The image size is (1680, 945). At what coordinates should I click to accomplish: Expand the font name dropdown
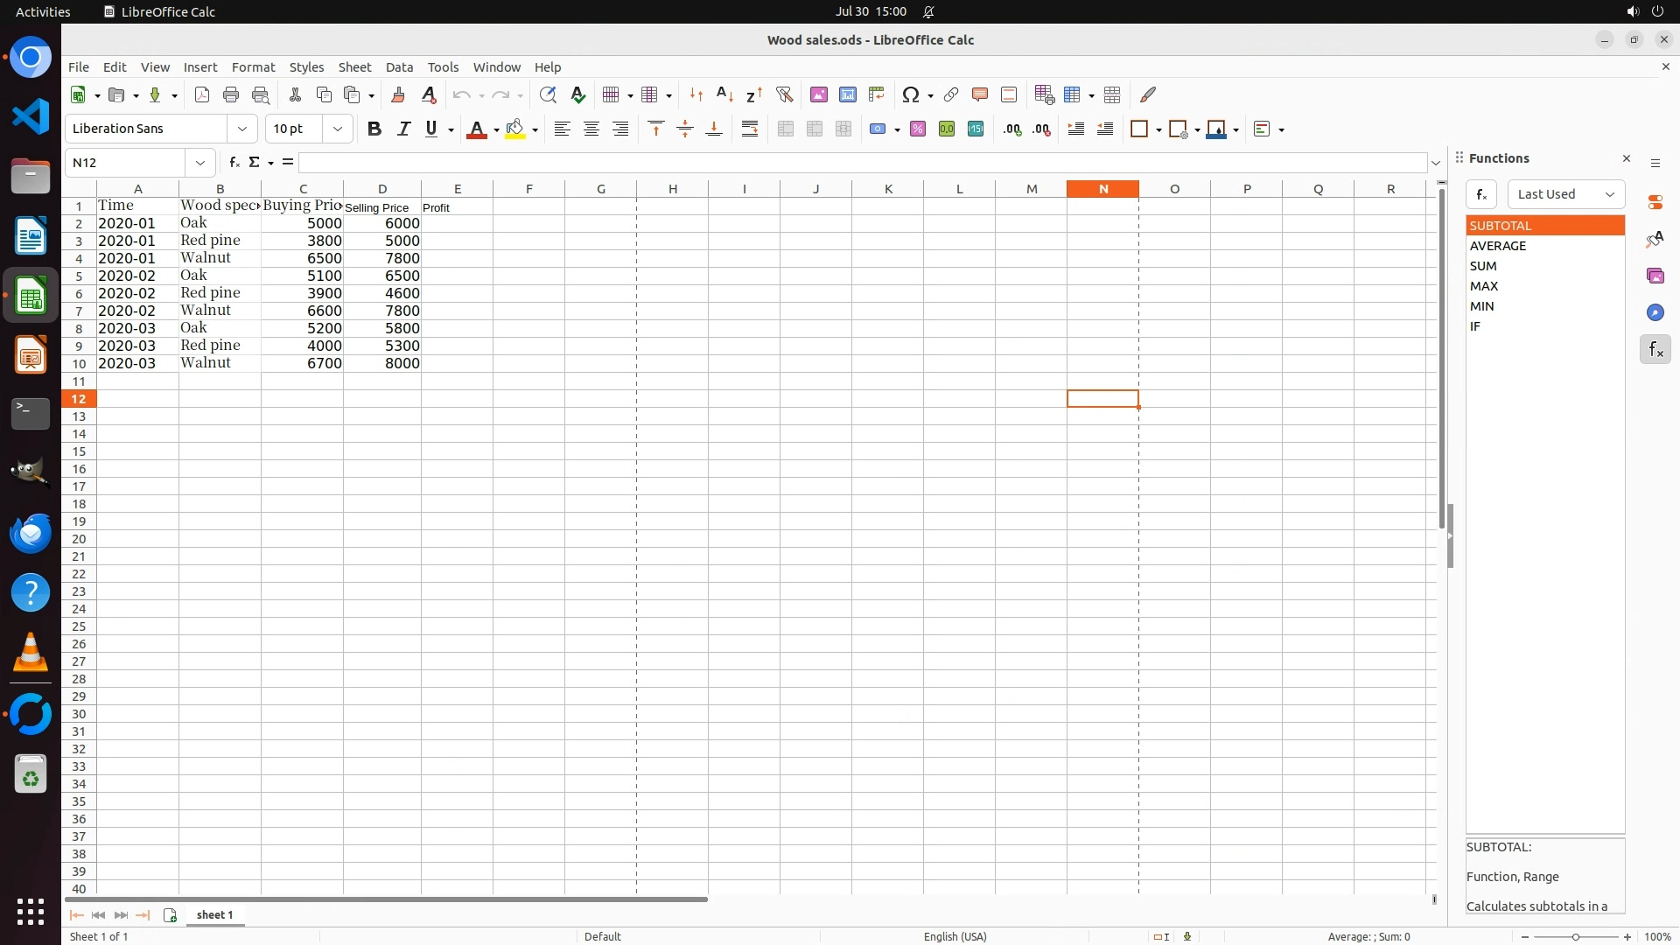pyautogui.click(x=242, y=129)
